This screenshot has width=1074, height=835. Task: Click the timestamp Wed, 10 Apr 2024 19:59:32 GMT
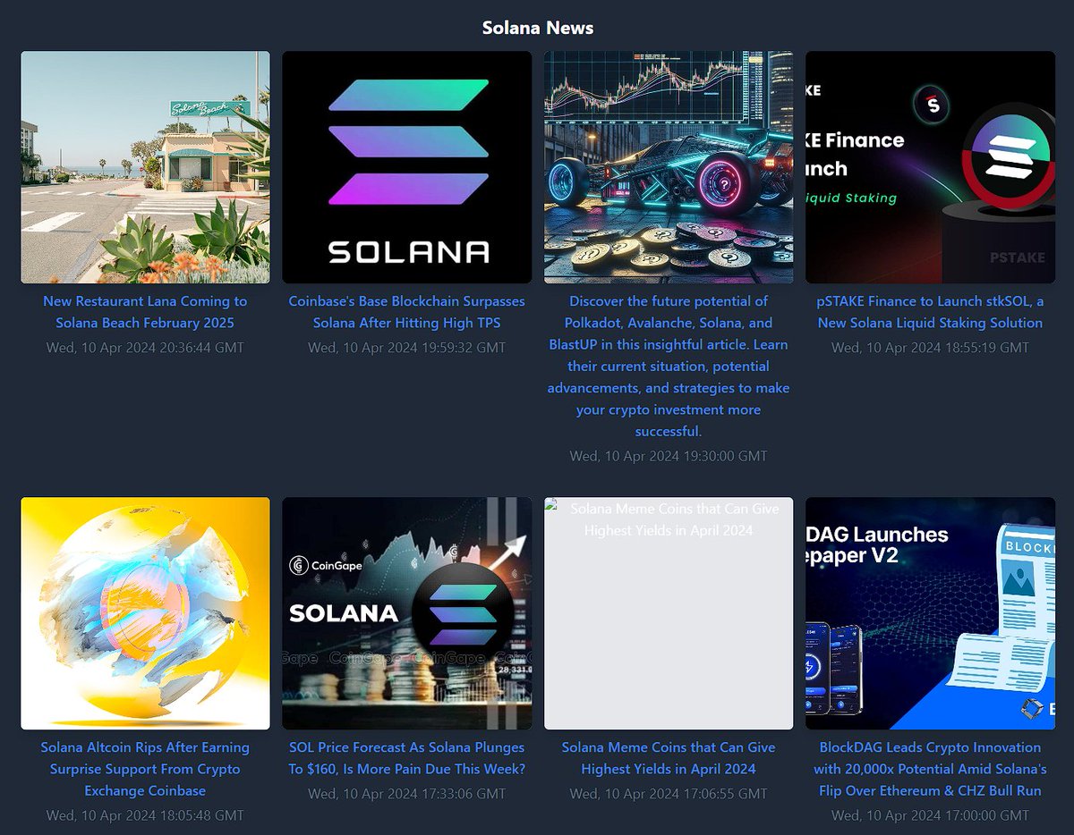pos(407,347)
